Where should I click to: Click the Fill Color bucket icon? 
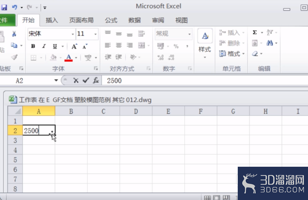click(53, 57)
